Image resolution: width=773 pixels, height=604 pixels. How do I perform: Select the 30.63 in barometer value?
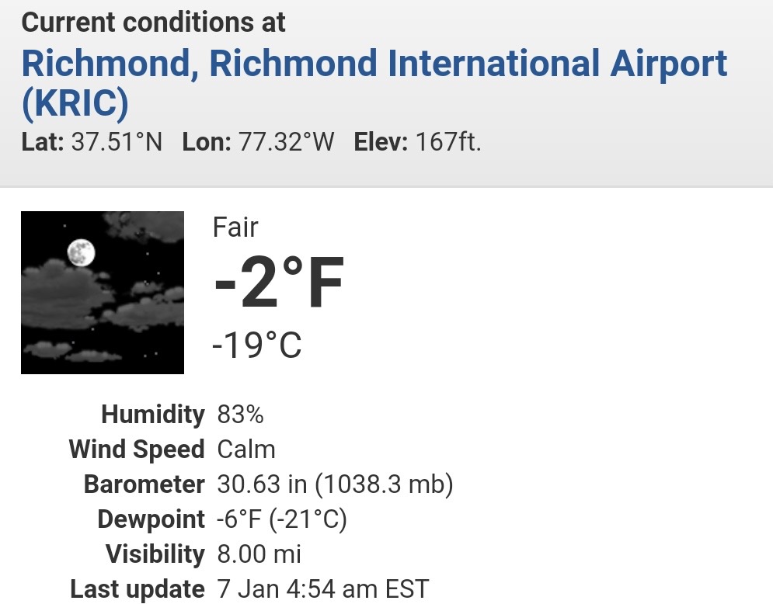pyautogui.click(x=262, y=484)
